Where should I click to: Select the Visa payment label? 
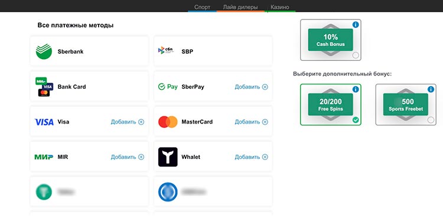63,122
